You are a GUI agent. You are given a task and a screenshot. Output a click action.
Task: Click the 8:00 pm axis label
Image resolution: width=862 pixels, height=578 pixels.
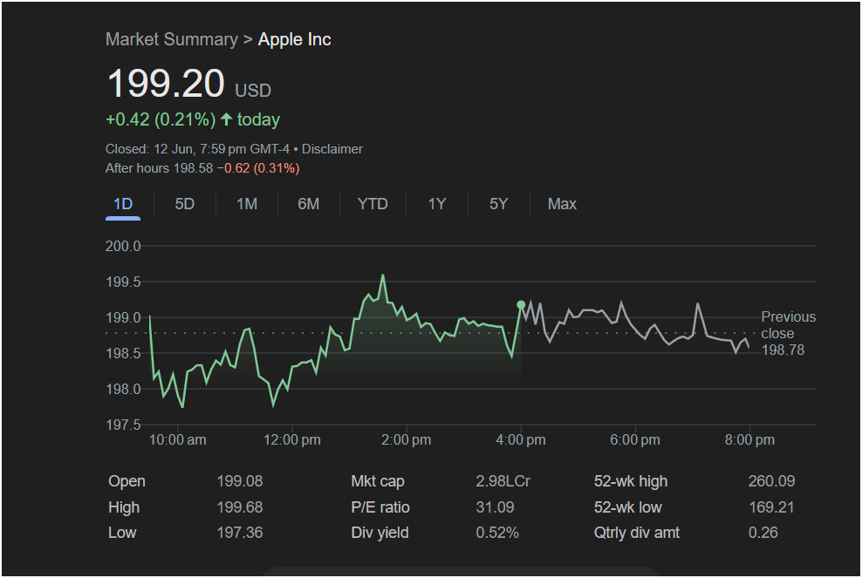tap(749, 439)
